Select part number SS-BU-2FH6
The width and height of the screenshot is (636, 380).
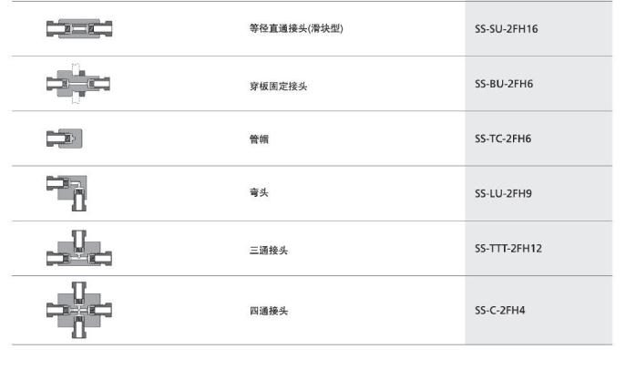point(504,84)
